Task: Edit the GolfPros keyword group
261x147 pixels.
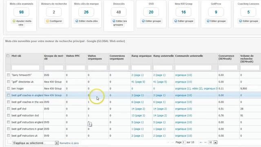Action: point(216,21)
